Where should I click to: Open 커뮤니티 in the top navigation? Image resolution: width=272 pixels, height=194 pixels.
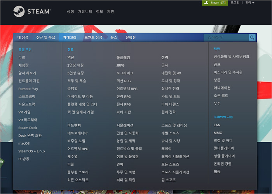point(85,12)
